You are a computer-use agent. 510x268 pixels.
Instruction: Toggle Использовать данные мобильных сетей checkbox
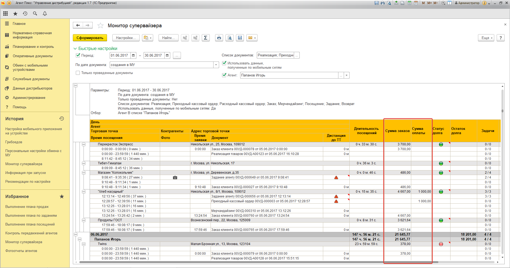click(x=224, y=63)
